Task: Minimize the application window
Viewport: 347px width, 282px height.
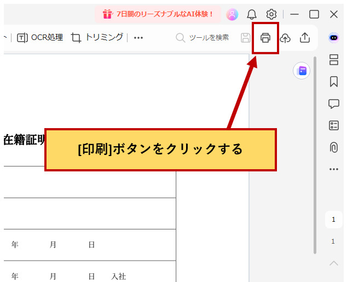Action: coord(294,14)
